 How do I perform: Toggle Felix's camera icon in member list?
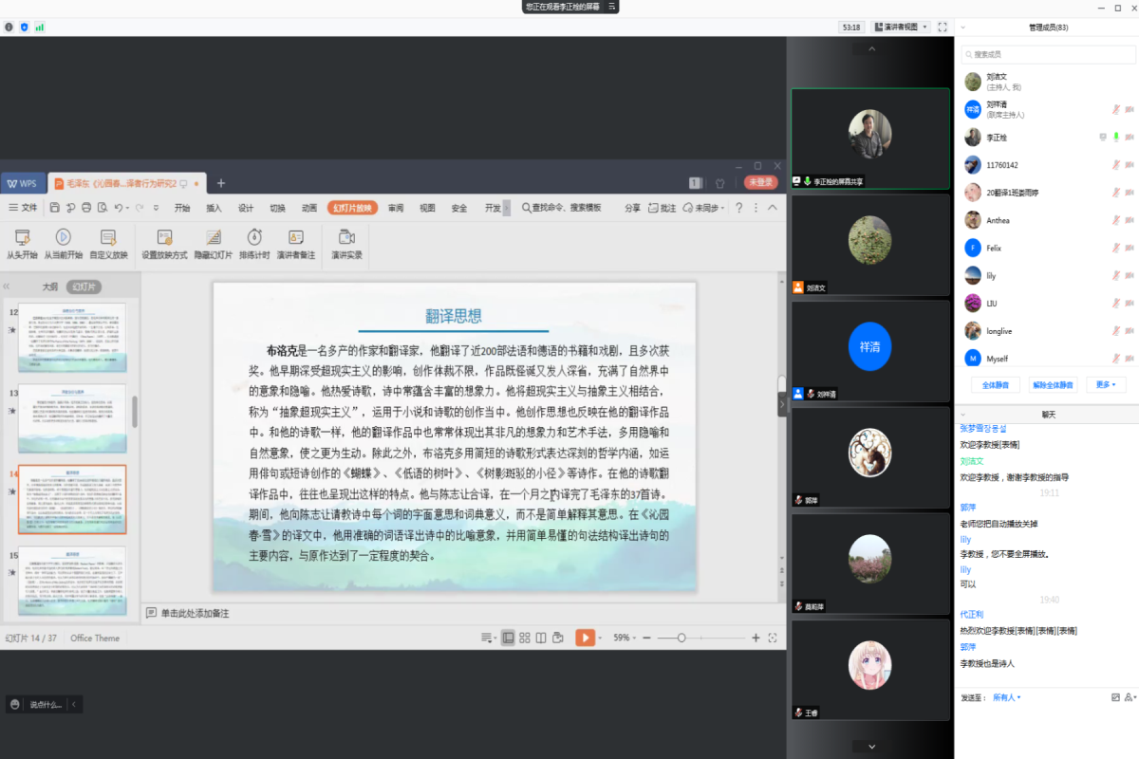click(1130, 248)
